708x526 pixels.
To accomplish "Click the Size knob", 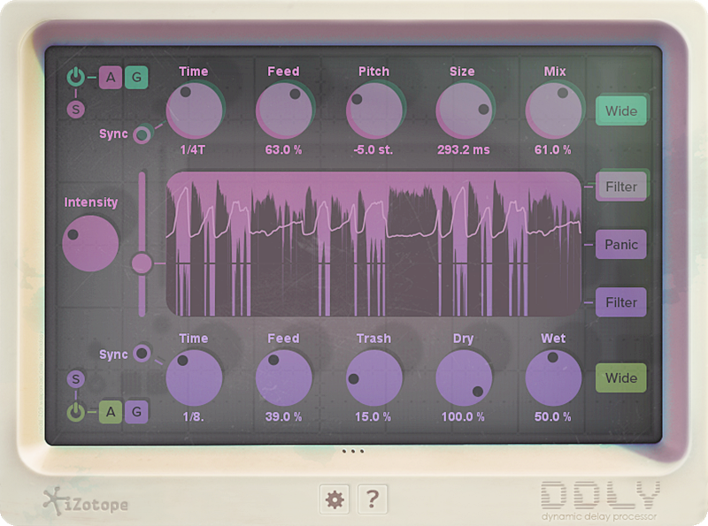I will (464, 111).
